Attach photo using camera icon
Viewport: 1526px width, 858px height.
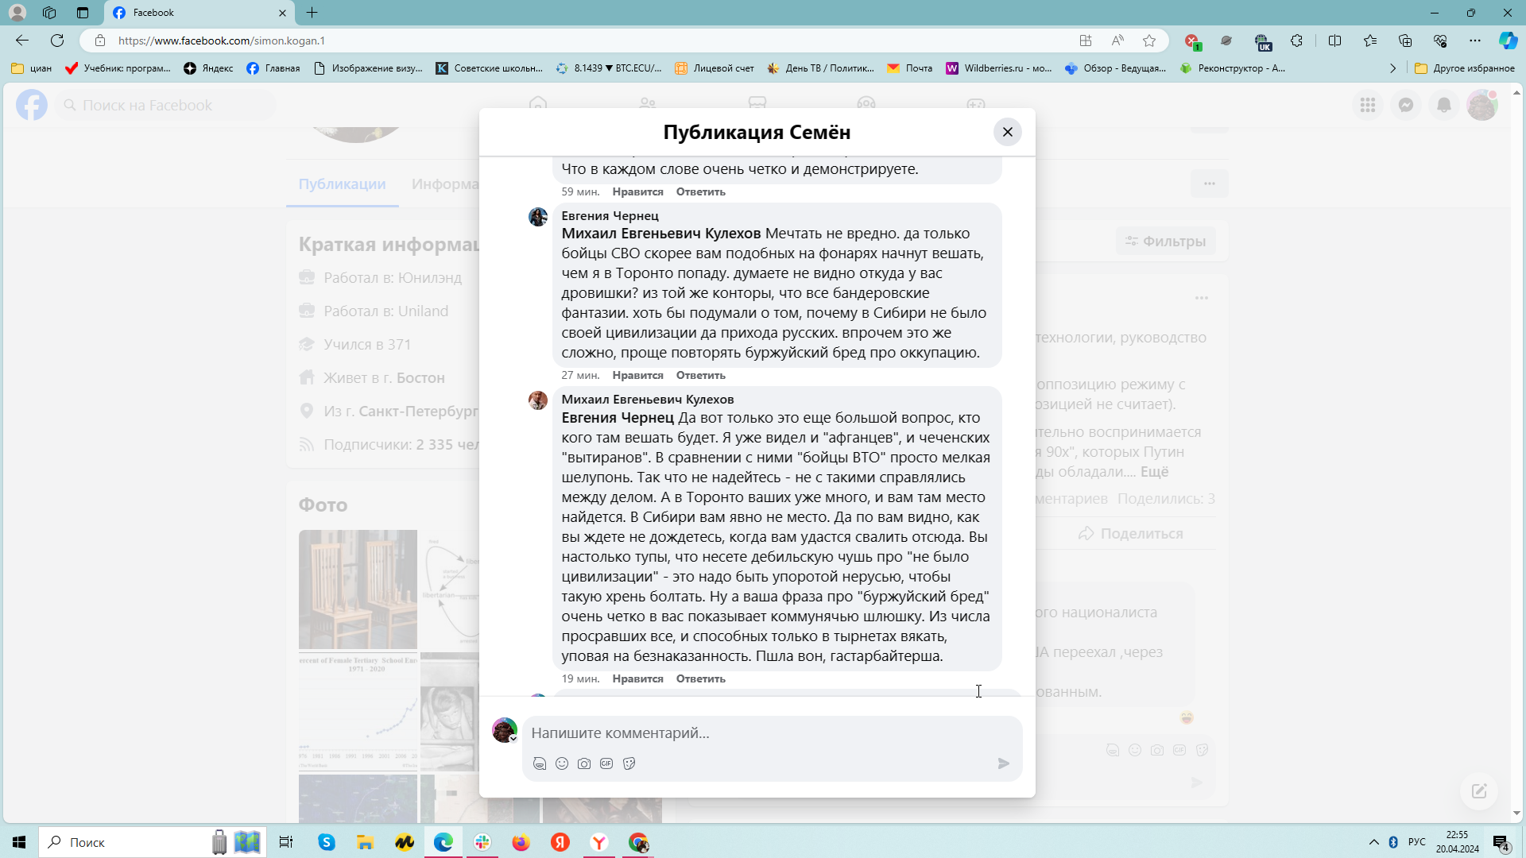point(584,763)
